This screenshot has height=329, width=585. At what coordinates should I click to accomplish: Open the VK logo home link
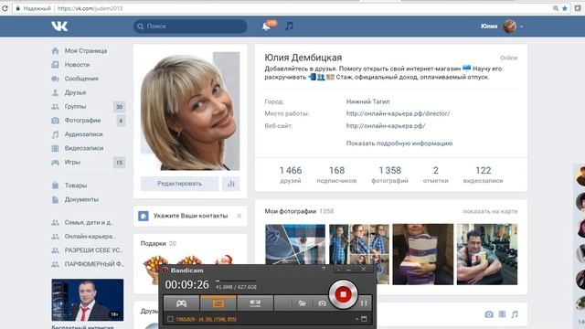[x=59, y=27]
